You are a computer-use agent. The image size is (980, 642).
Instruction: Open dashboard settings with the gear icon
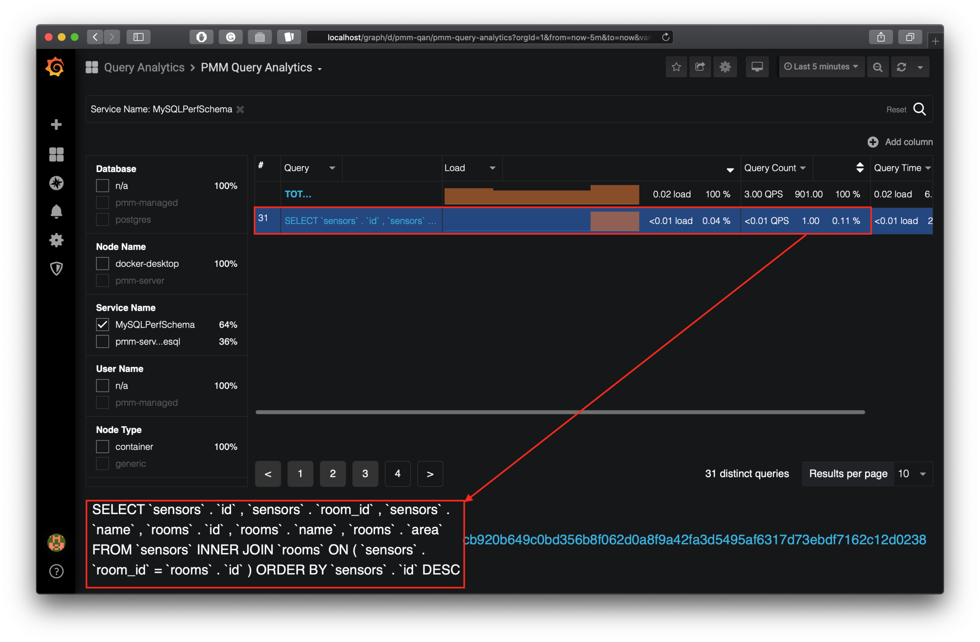click(x=725, y=67)
